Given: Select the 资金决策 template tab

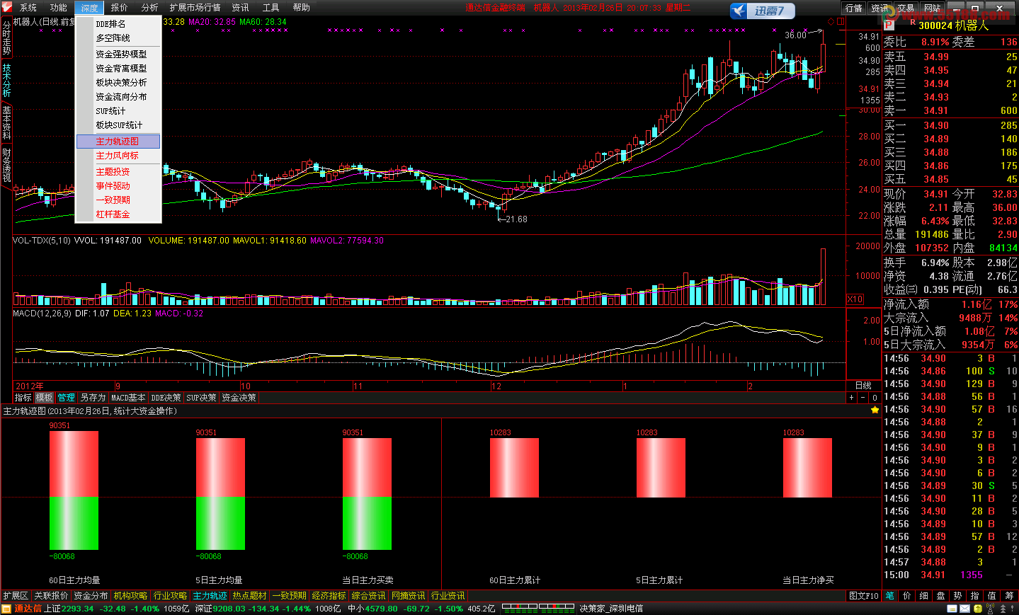Looking at the screenshot, I should click(239, 398).
